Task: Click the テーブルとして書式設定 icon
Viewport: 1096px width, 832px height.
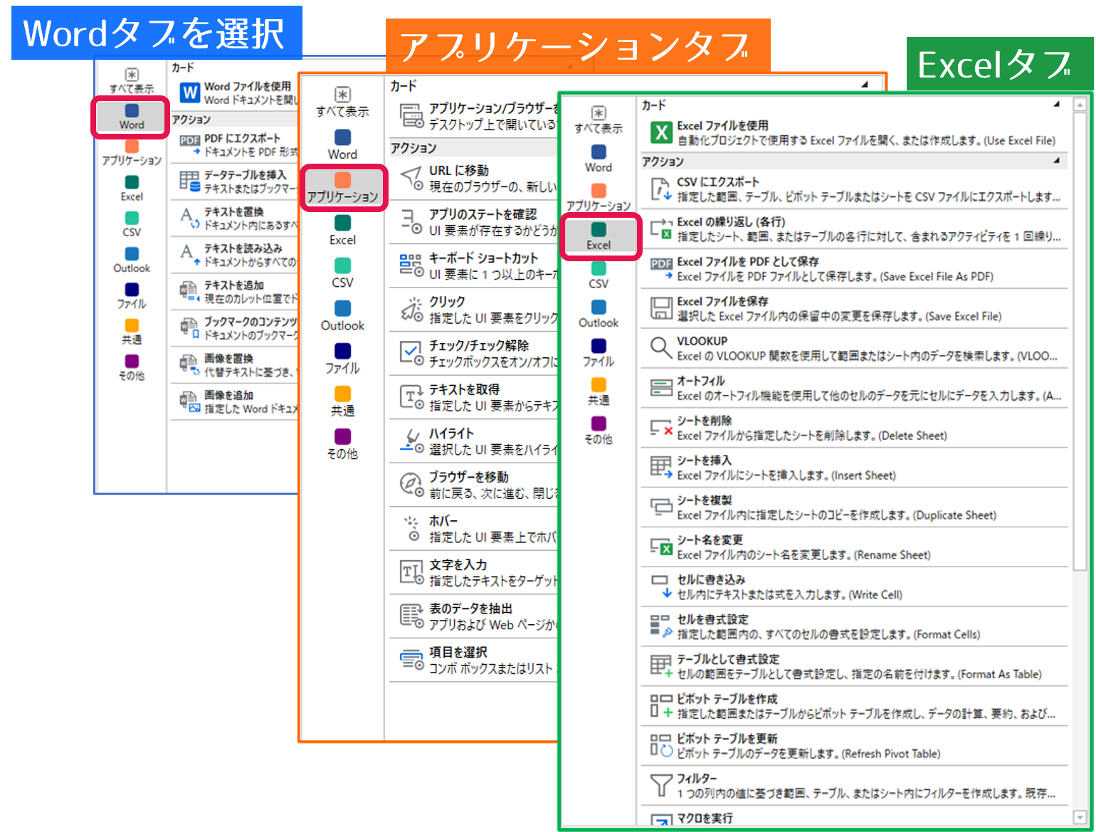Action: pos(661,666)
